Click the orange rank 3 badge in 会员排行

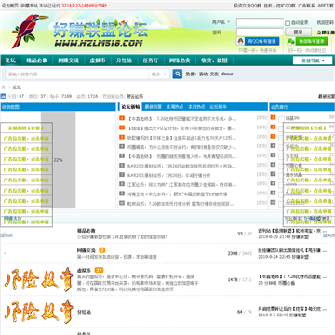coord(273,136)
